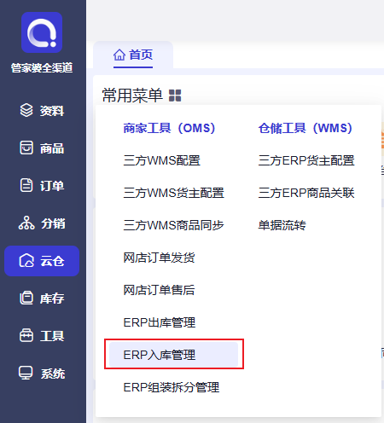Viewport: 384px width, 423px height.
Task: Open 三方WMS配置 menu item
Action: pyautogui.click(x=162, y=160)
